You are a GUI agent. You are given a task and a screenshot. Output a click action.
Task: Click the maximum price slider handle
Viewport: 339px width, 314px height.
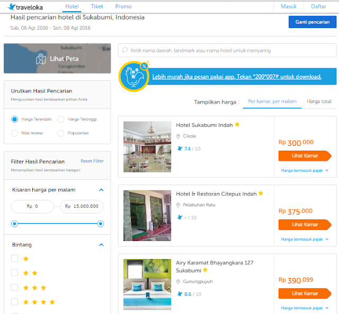click(101, 224)
